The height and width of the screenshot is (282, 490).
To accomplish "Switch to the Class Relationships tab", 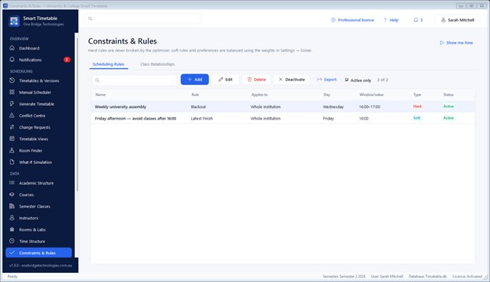I will pyautogui.click(x=158, y=64).
